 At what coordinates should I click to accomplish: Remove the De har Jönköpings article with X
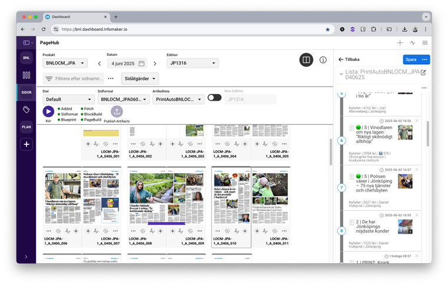pos(417,215)
